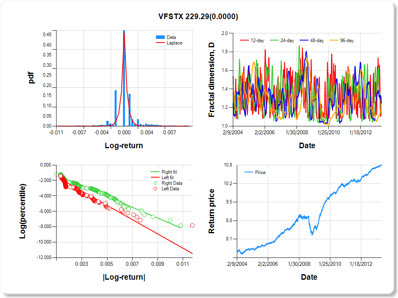Click 2/9/2004 date tick on price chart
Image resolution: width=398 pixels, height=298 pixels.
(x=237, y=264)
